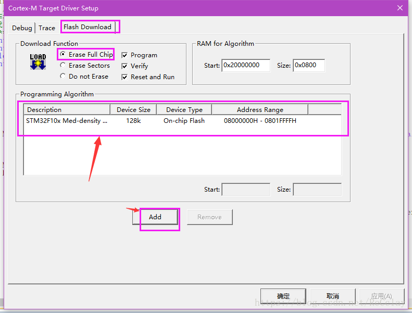
Task: Click the LOAD download icon
Action: [38, 62]
